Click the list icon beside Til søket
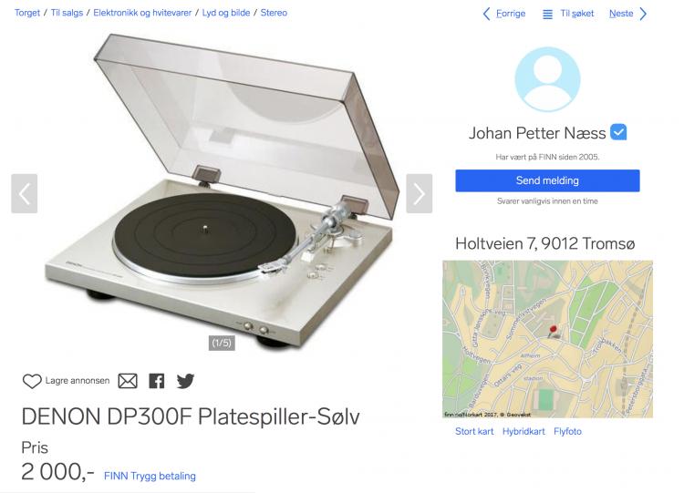Image resolution: width=684 pixels, height=493 pixels. tap(547, 15)
